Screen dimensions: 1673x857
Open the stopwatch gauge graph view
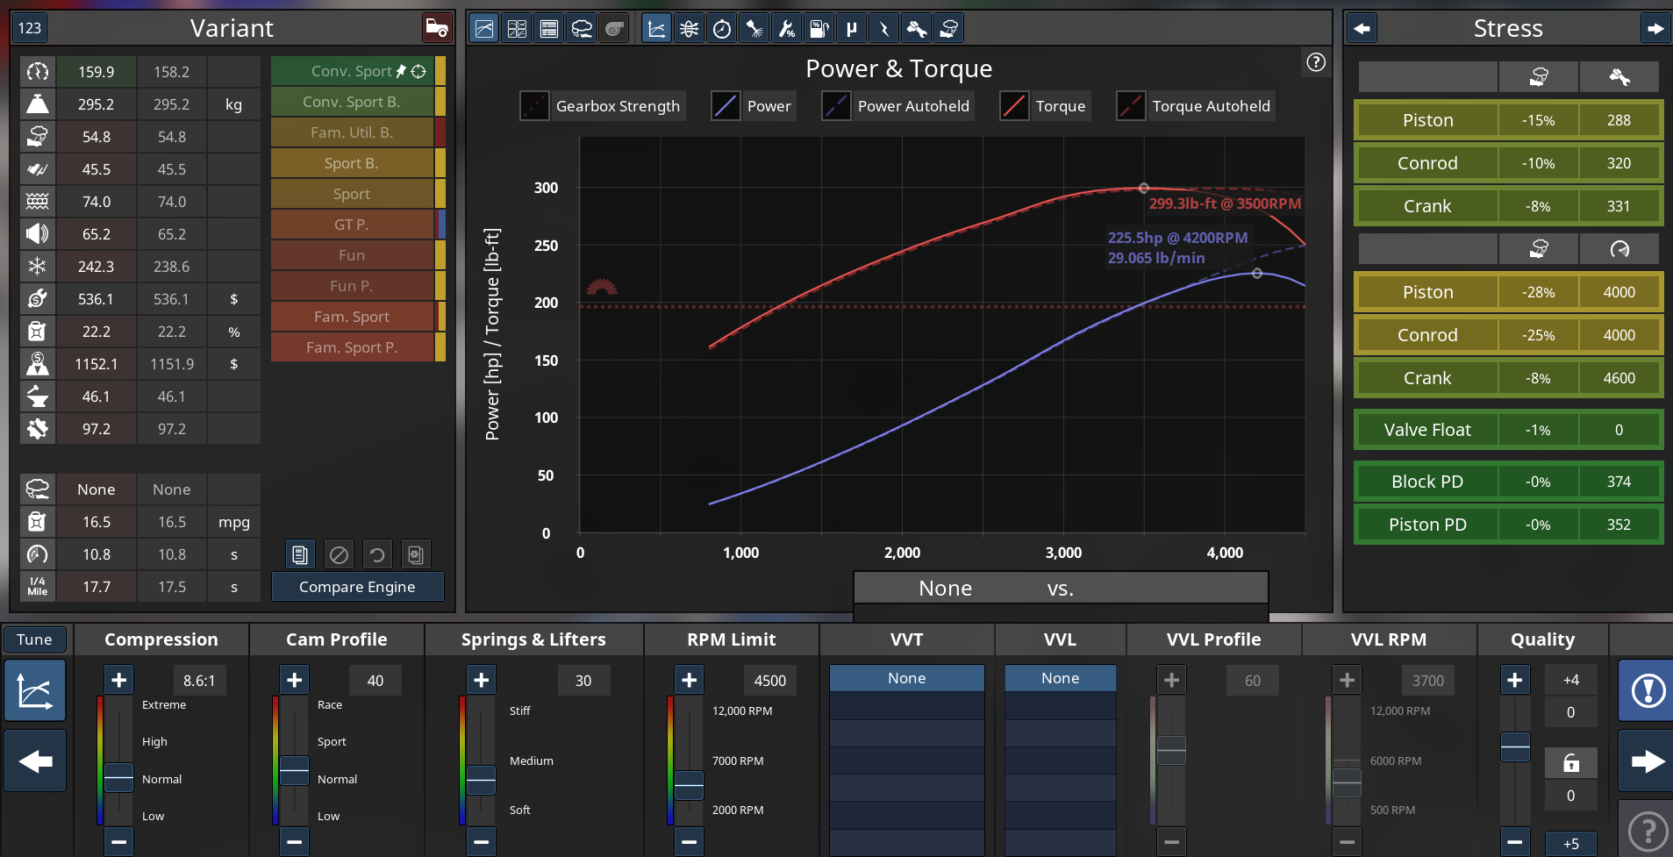pyautogui.click(x=721, y=29)
